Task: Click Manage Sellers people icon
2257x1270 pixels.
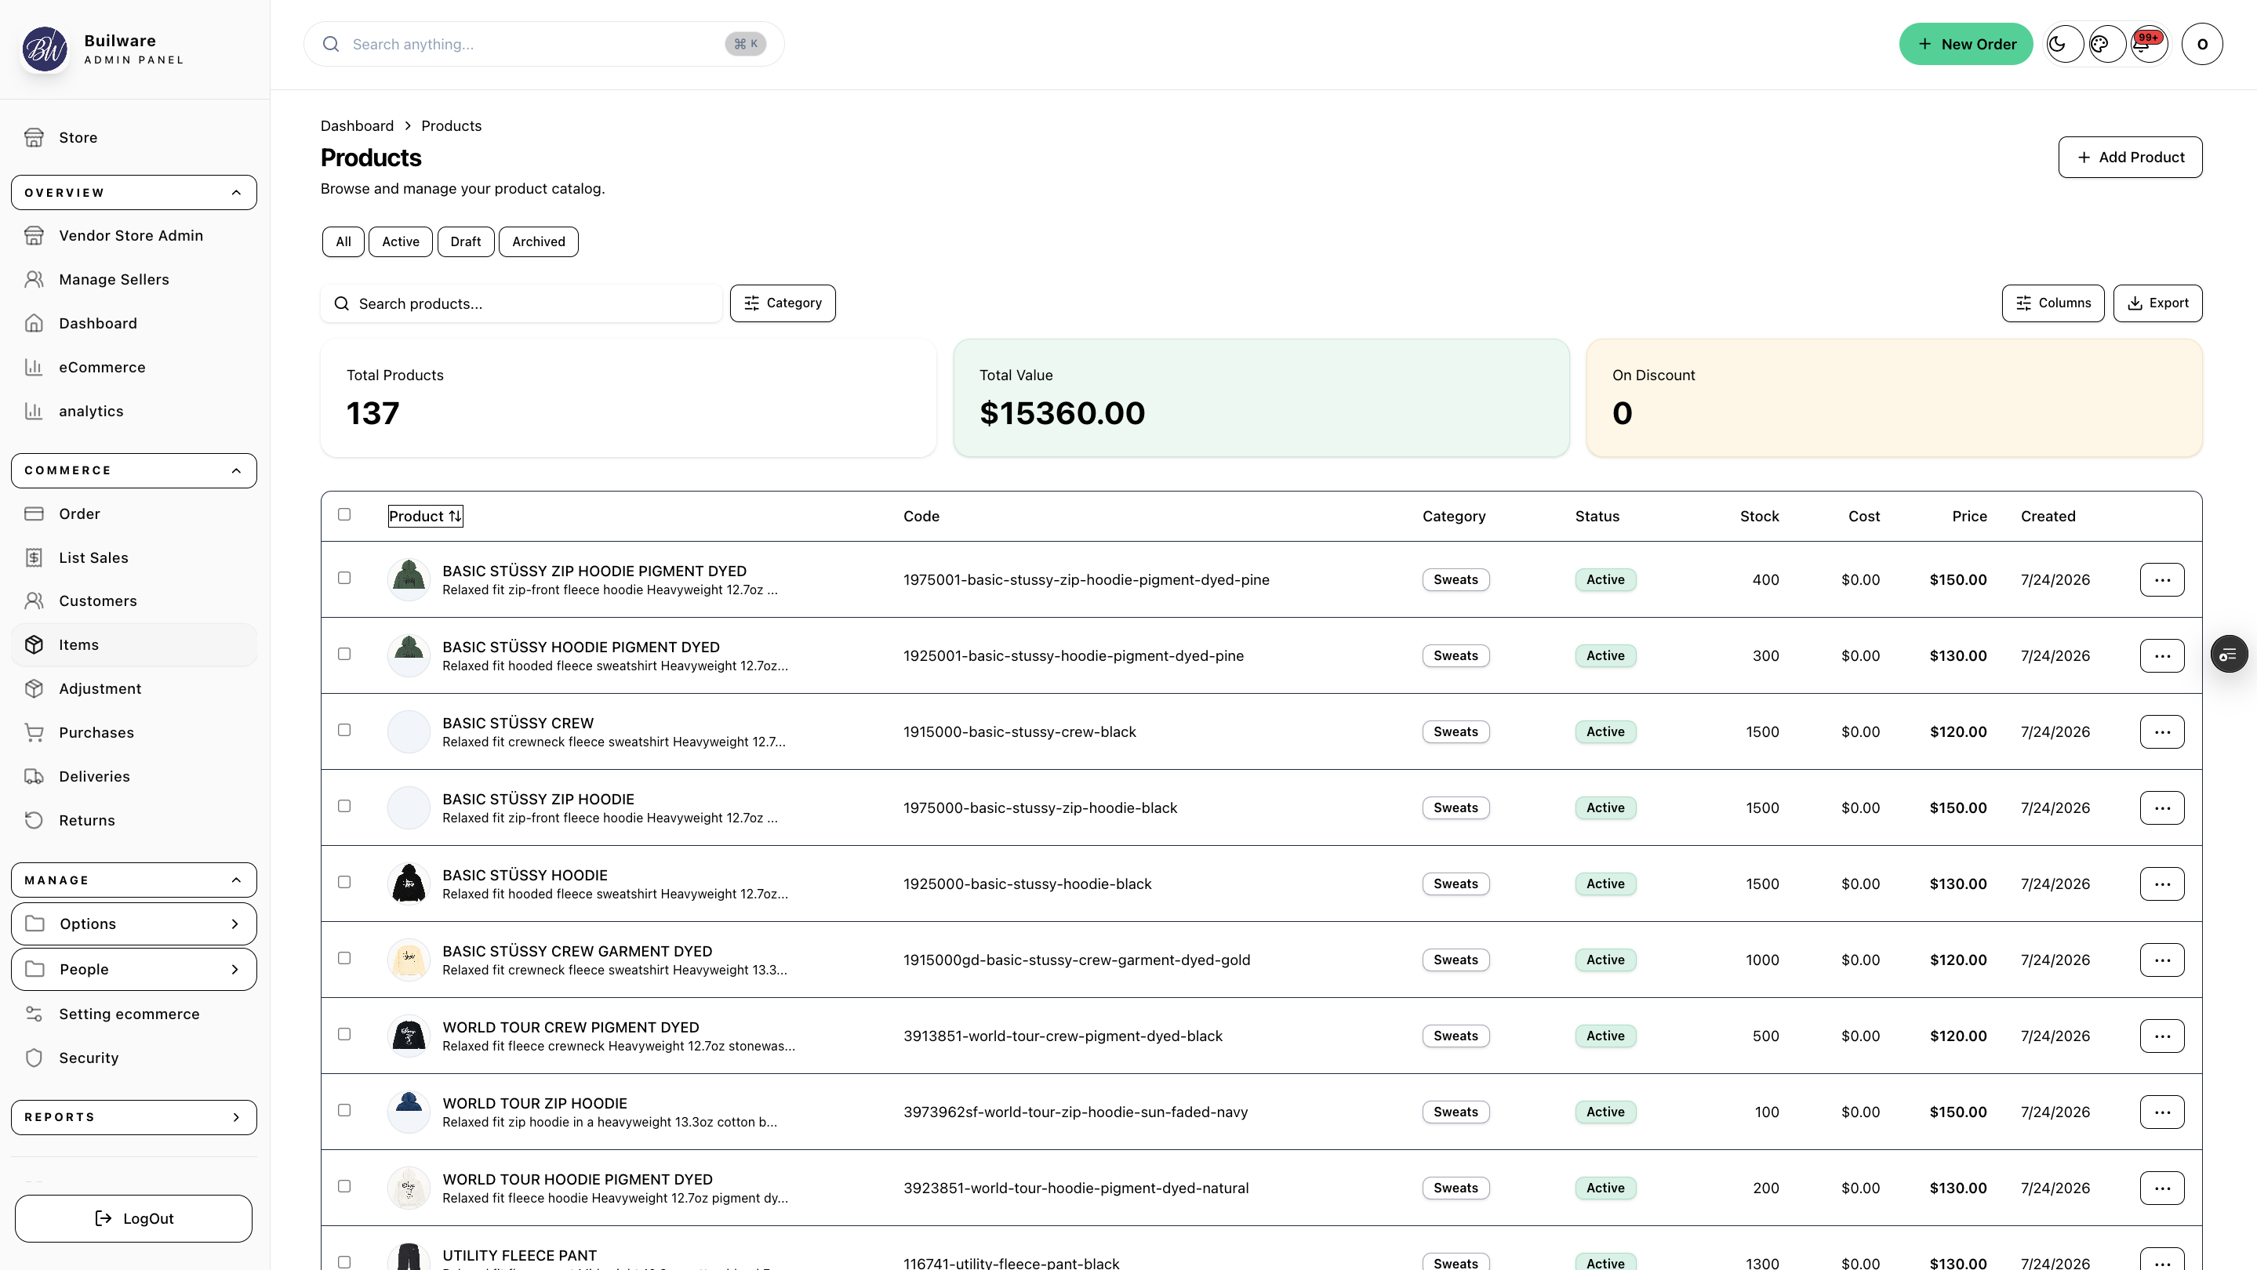Action: (x=35, y=279)
